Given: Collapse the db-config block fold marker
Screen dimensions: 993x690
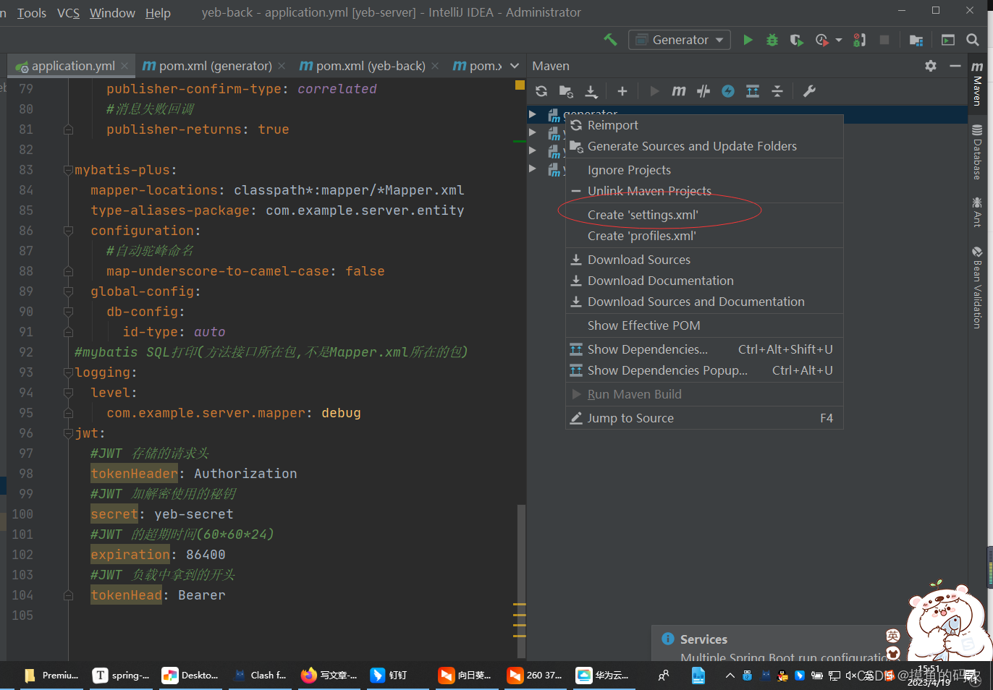Looking at the screenshot, I should [68, 312].
